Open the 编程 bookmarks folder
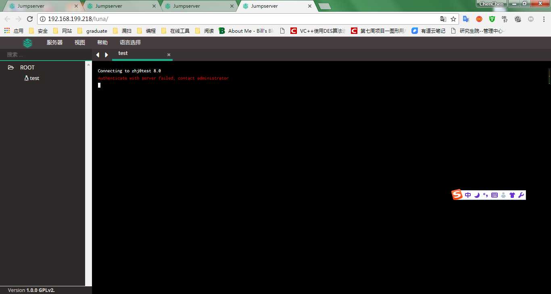 click(146, 31)
